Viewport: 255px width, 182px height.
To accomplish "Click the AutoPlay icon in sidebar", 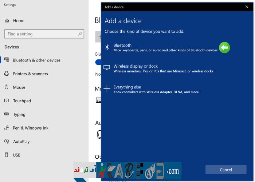I will [x=7, y=141].
